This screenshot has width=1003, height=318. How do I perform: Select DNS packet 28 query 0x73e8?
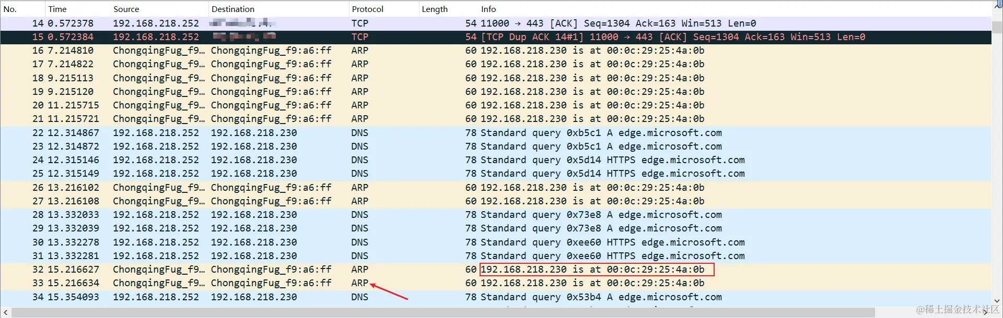pos(496,215)
